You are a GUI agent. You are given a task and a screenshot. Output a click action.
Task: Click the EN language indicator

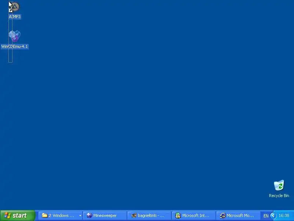(266, 216)
